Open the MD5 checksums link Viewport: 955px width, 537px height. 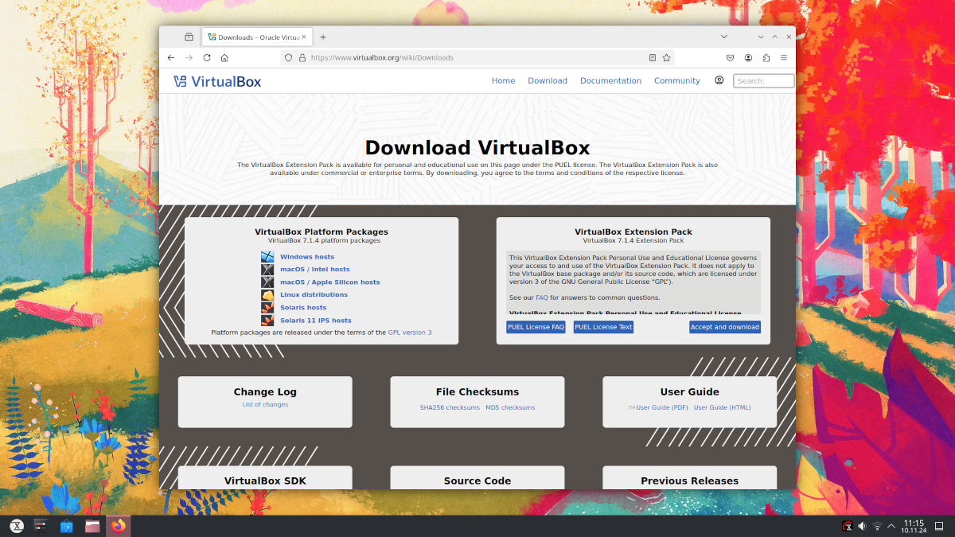tap(510, 407)
